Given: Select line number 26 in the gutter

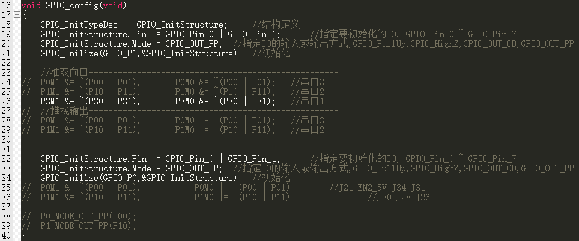Looking at the screenshot, I should 6,101.
